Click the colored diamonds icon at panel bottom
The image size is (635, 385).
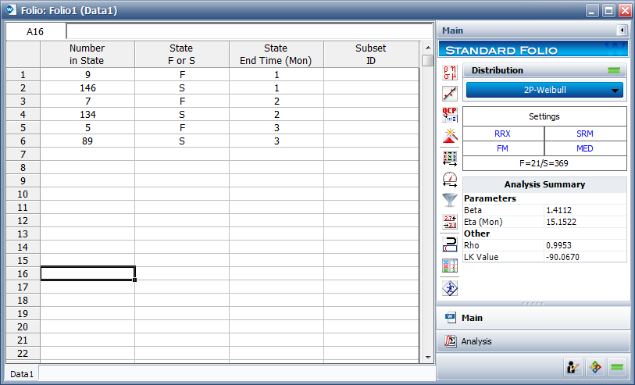point(595,367)
